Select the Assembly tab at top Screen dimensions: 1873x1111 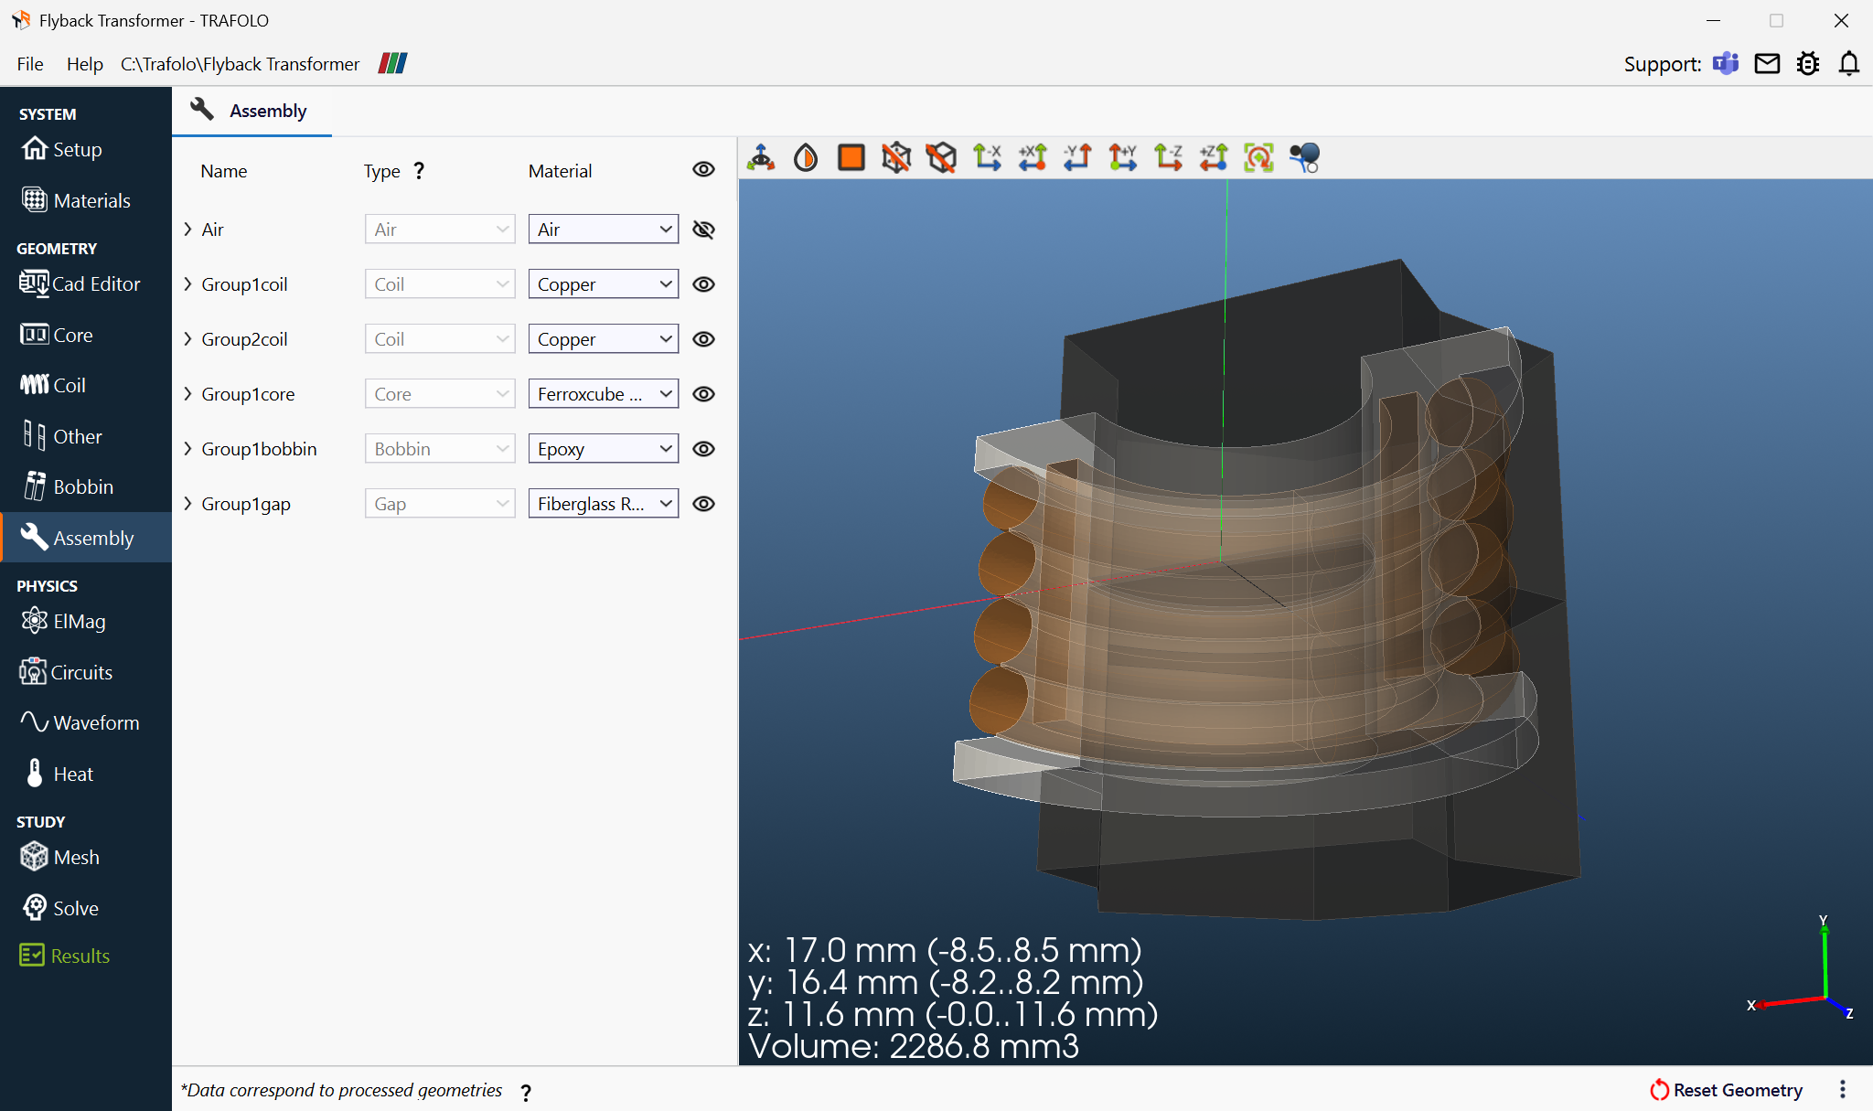[x=252, y=112]
